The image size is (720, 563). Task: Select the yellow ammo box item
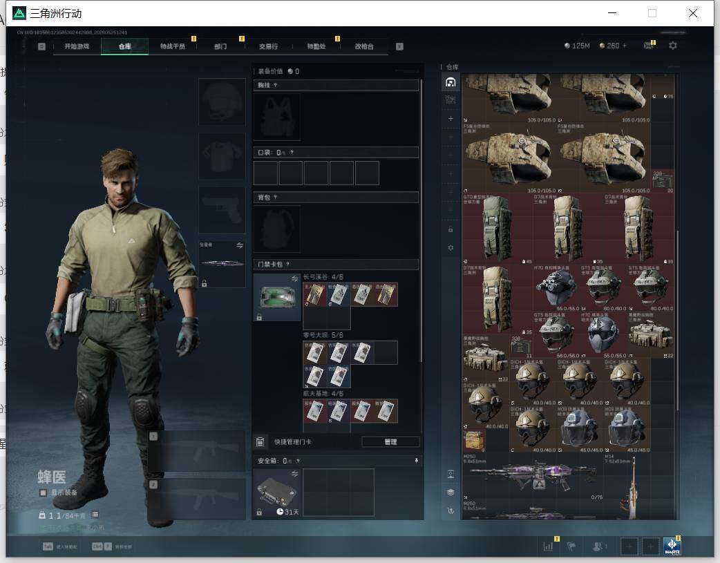(x=474, y=441)
